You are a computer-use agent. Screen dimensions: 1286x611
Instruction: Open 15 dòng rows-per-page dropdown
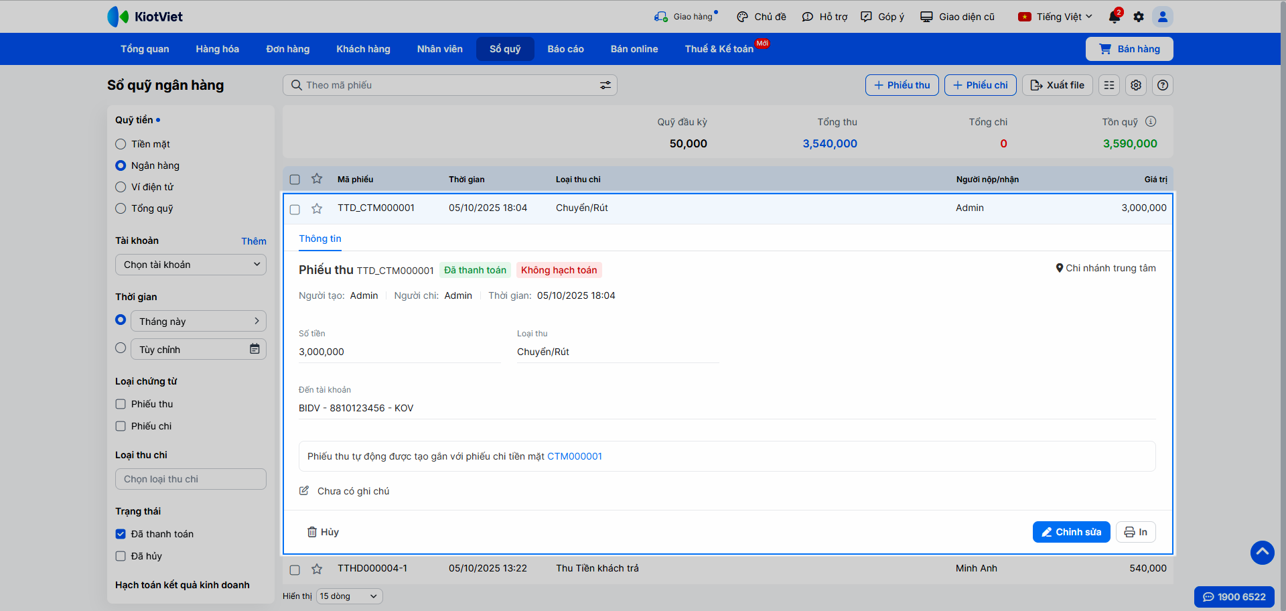(349, 596)
